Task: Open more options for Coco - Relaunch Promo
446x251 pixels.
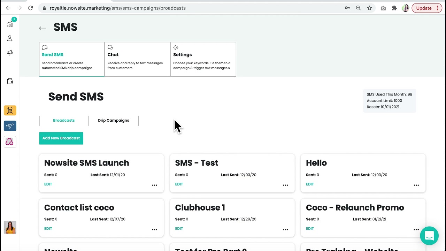Action: pyautogui.click(x=416, y=229)
